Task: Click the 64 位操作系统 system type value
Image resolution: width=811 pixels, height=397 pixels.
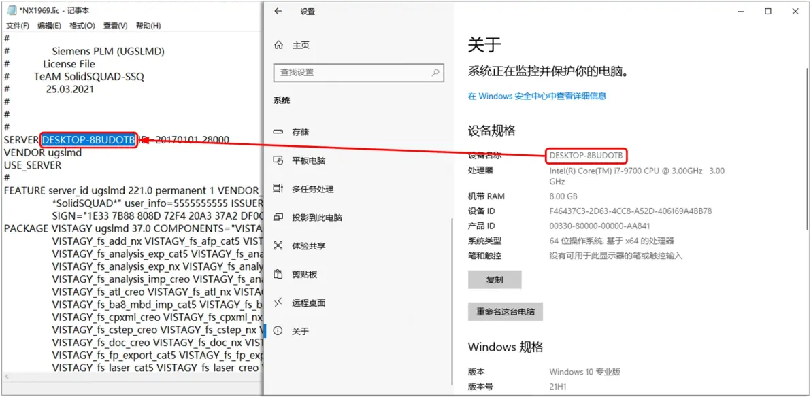Action: click(612, 241)
